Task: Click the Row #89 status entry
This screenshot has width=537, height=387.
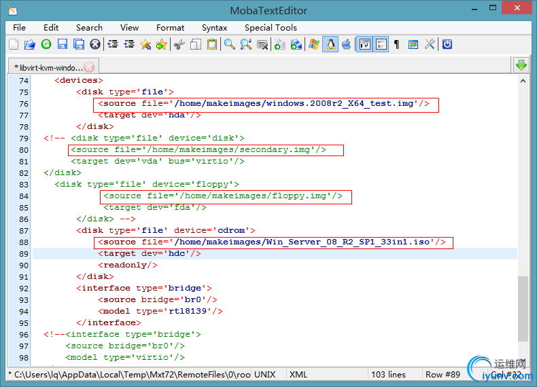Action: pyautogui.click(x=443, y=375)
